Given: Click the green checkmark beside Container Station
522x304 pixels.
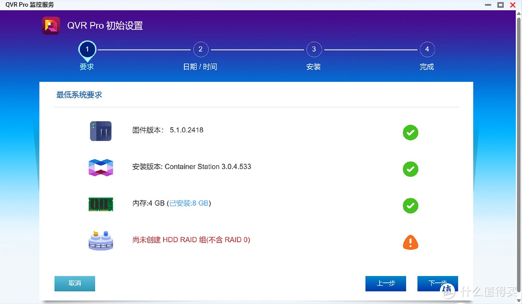Looking at the screenshot, I should 410,169.
